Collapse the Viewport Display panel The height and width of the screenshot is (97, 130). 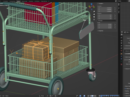pos(127,69)
